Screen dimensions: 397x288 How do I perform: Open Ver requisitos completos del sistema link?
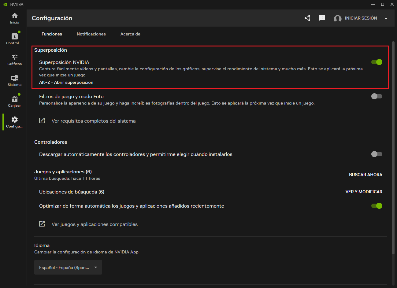coord(94,121)
